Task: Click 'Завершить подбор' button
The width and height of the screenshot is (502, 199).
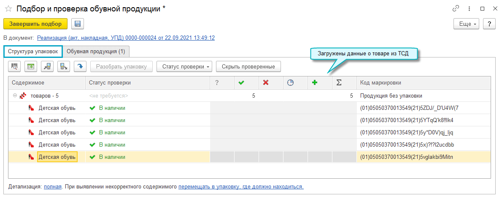Action: pyautogui.click(x=35, y=24)
